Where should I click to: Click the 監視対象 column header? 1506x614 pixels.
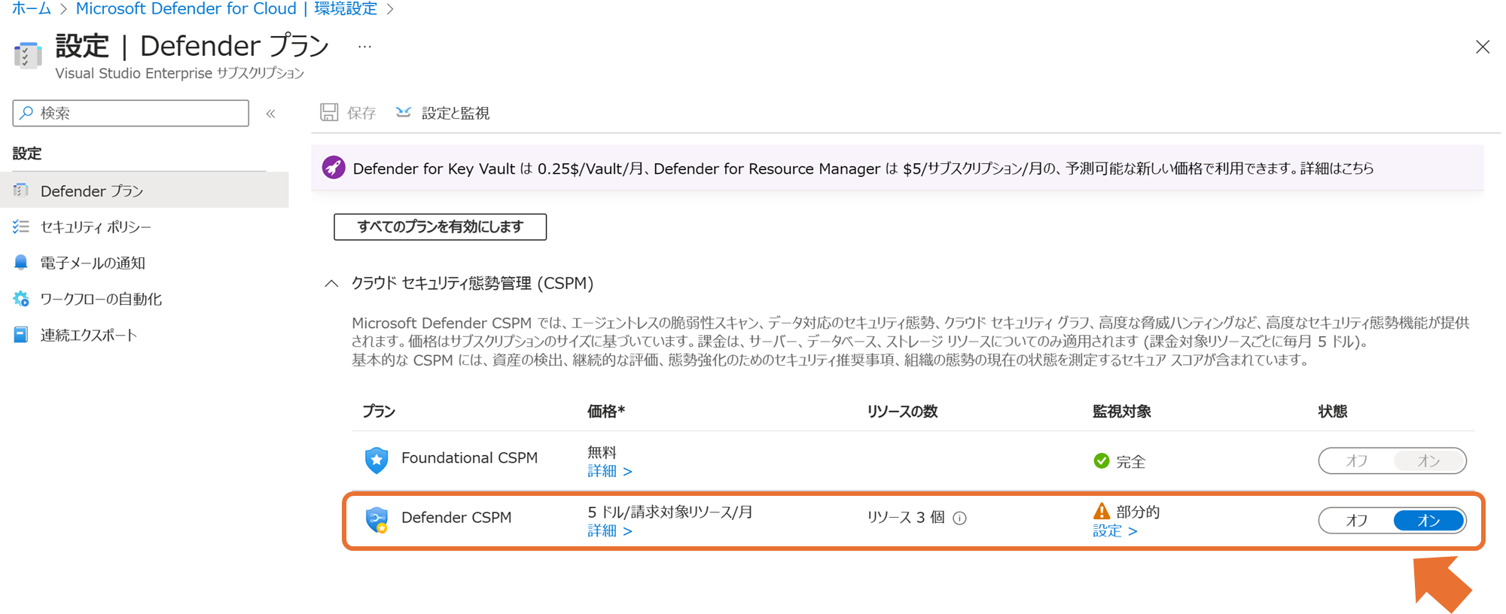point(1122,412)
